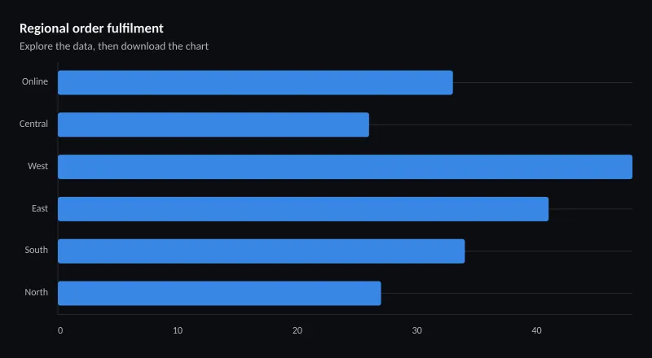Click the 10 tick label on x-axis
The height and width of the screenshot is (358, 652).
[x=178, y=330]
